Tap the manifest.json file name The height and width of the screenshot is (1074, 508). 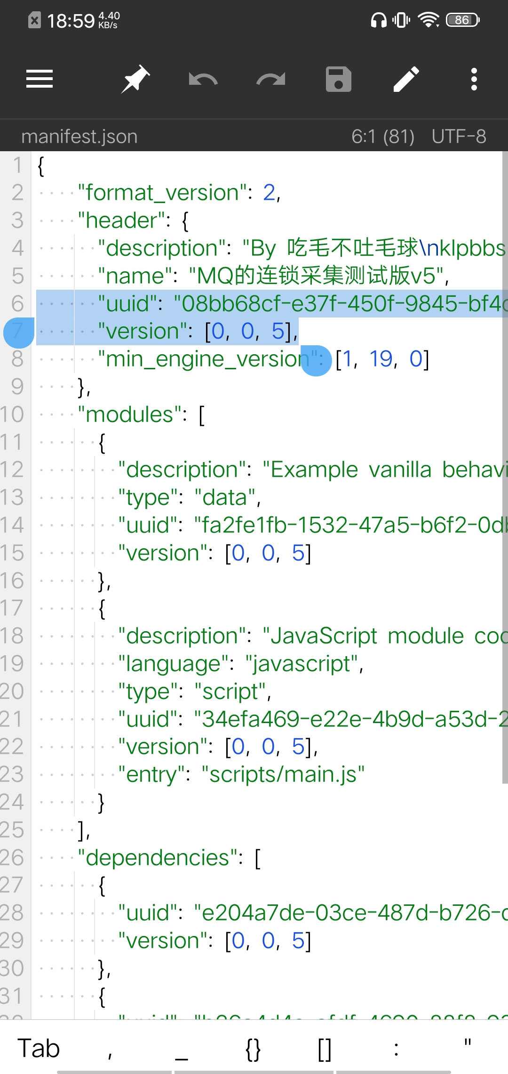click(79, 137)
